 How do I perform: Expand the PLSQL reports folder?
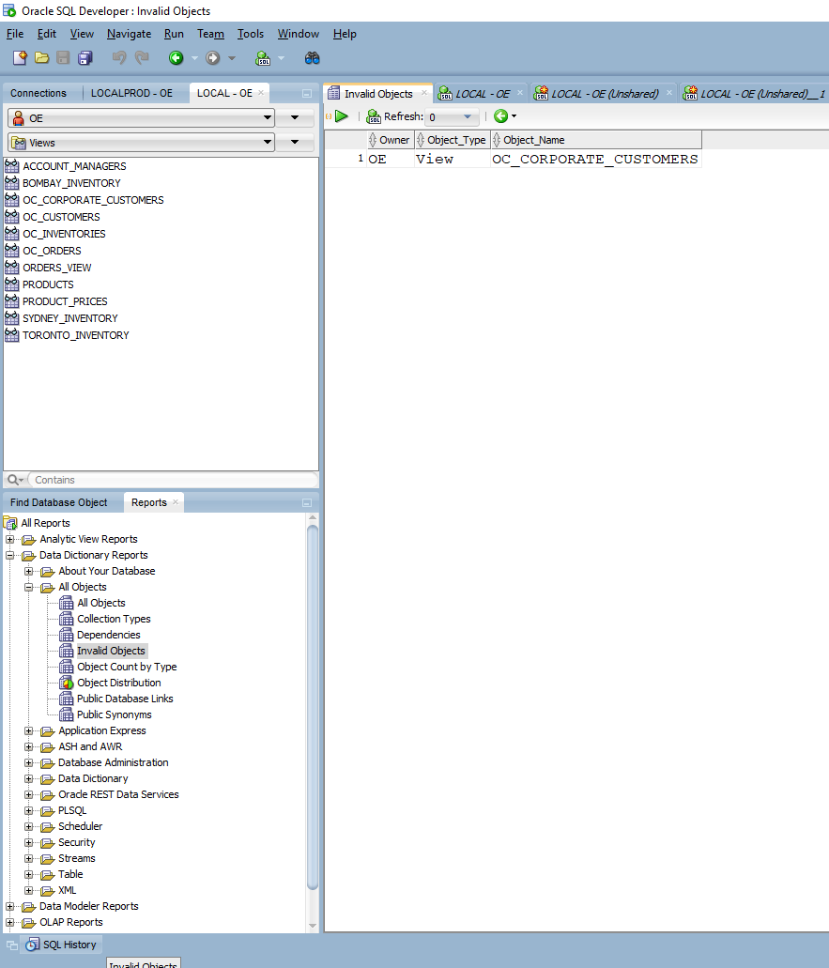point(28,810)
